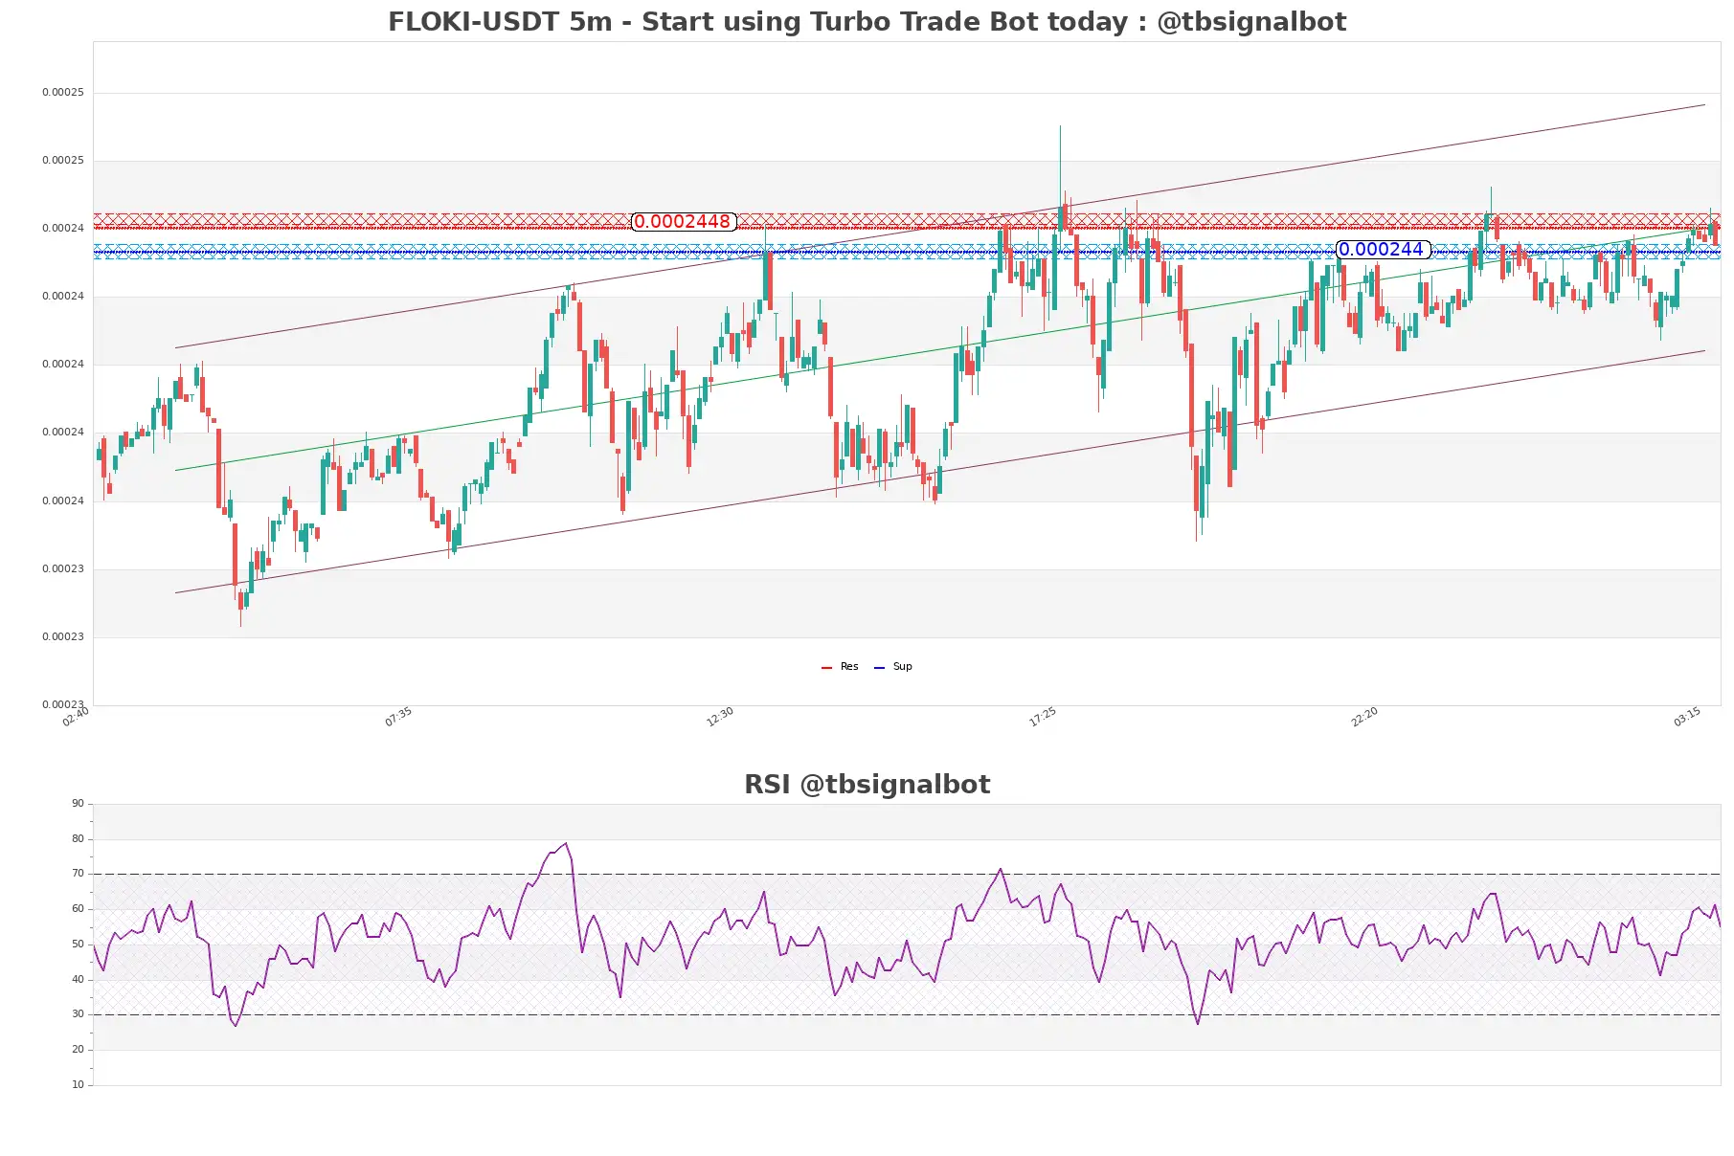Screen dimensions: 1734x1156
Task: Click the 12:30 time axis label
Action: pyautogui.click(x=720, y=717)
